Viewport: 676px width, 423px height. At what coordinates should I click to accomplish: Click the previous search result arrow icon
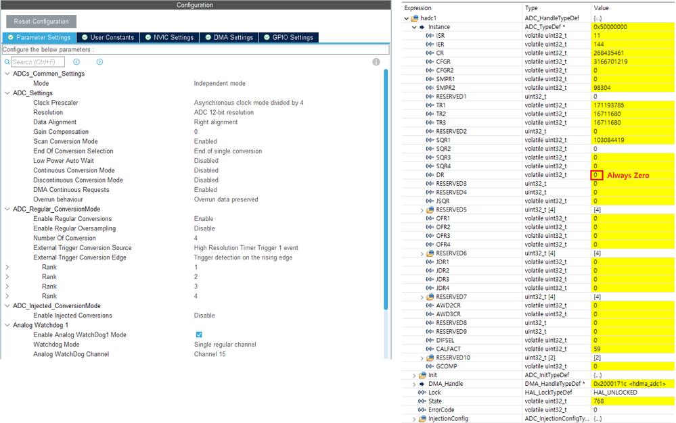(x=76, y=62)
